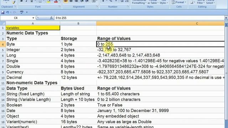This screenshot has height=128, width=228.
Task: Select the Align Text Right icon
Action: [76, 1]
